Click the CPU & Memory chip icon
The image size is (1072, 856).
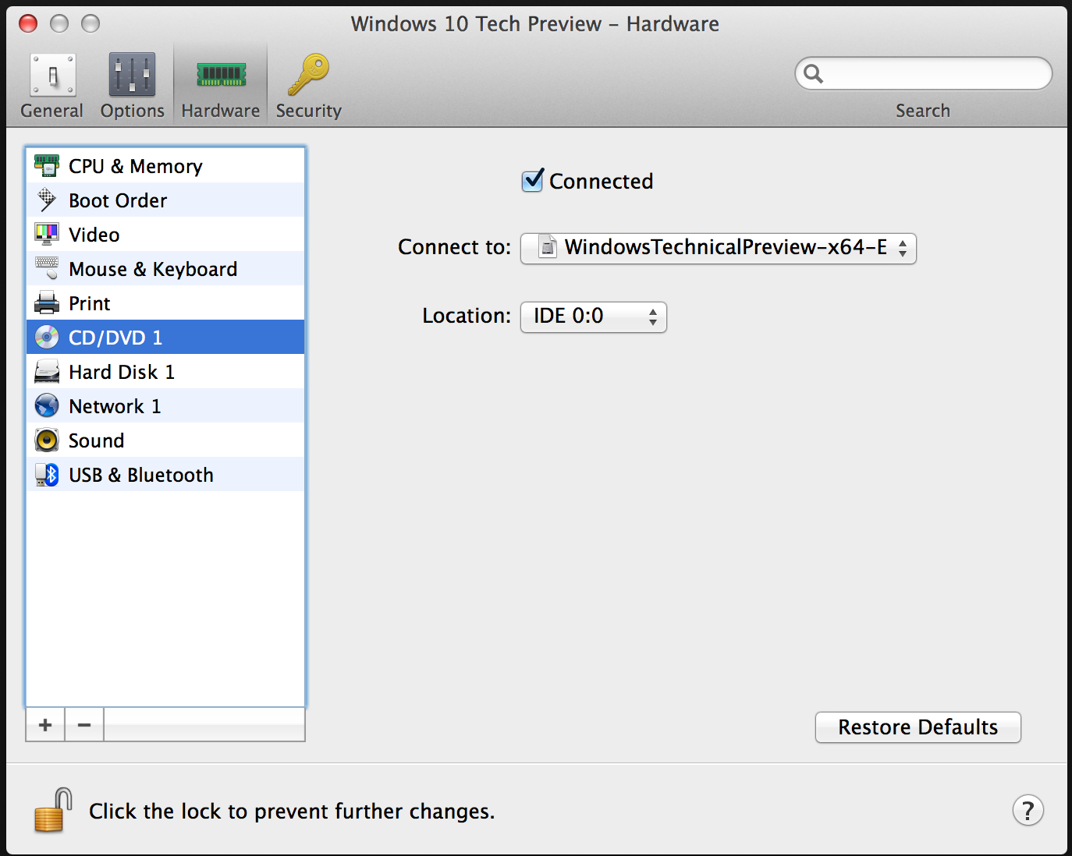pyautogui.click(x=47, y=166)
